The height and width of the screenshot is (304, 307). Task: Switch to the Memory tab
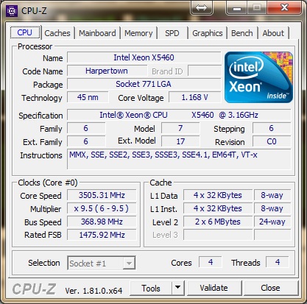point(138,33)
